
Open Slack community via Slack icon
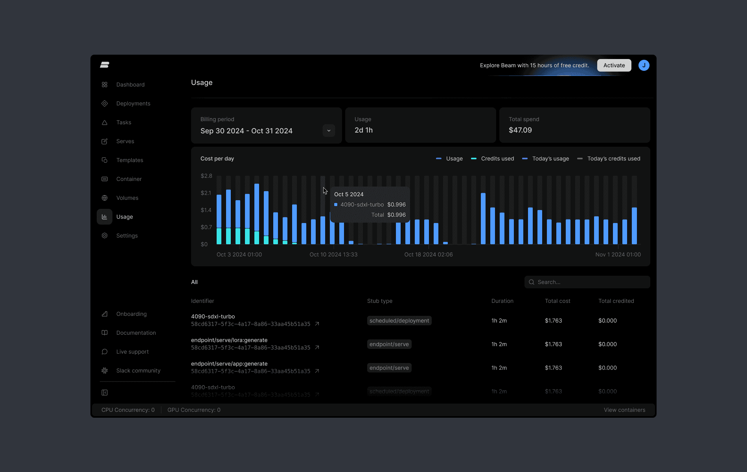(x=105, y=371)
